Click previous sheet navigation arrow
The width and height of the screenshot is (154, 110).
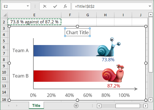[x=9, y=106]
